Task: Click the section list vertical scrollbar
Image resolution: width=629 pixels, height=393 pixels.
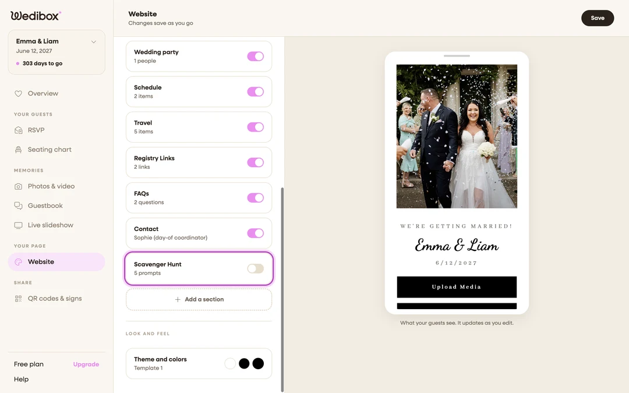Action: click(282, 289)
